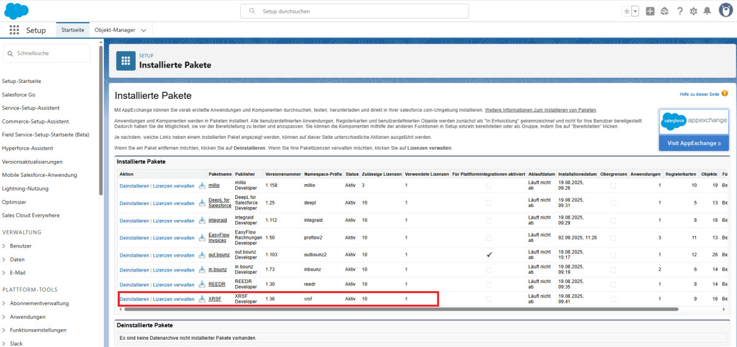Click the question mark help icon
Screen dimensions: 737x347
(680, 11)
